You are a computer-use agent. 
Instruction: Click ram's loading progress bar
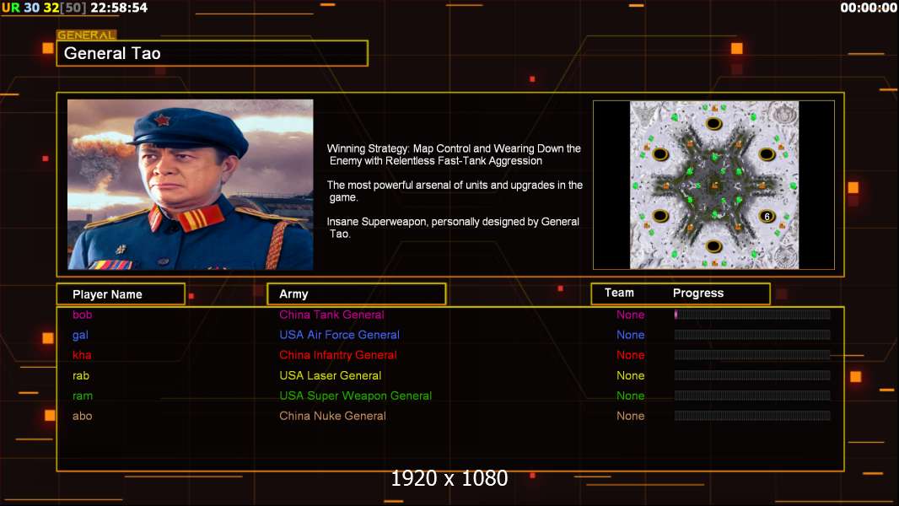click(x=752, y=396)
